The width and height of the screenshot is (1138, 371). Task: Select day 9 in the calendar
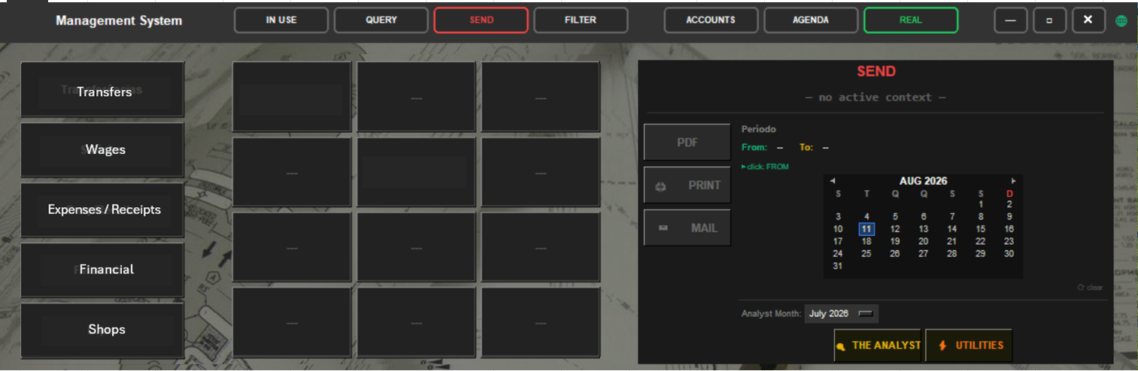(x=1009, y=216)
